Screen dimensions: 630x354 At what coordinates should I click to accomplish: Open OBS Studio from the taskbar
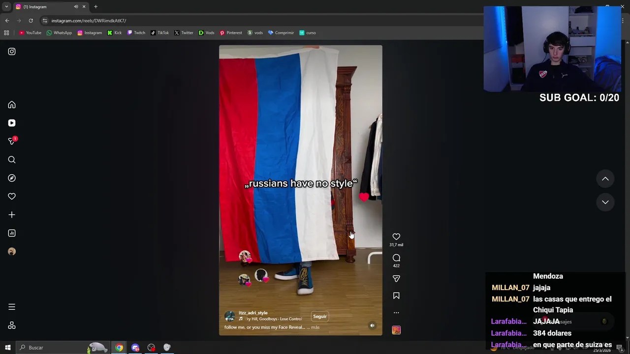click(151, 348)
